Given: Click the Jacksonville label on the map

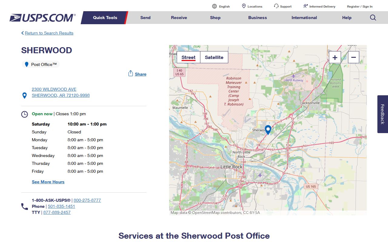Looking at the screenshot, I should click(x=311, y=103).
